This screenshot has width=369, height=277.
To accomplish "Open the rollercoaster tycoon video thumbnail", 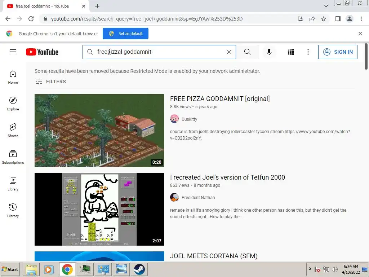I will coord(99,131).
